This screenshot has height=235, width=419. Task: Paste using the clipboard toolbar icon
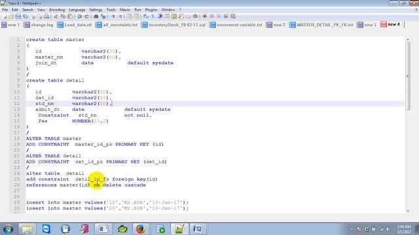coord(70,16)
